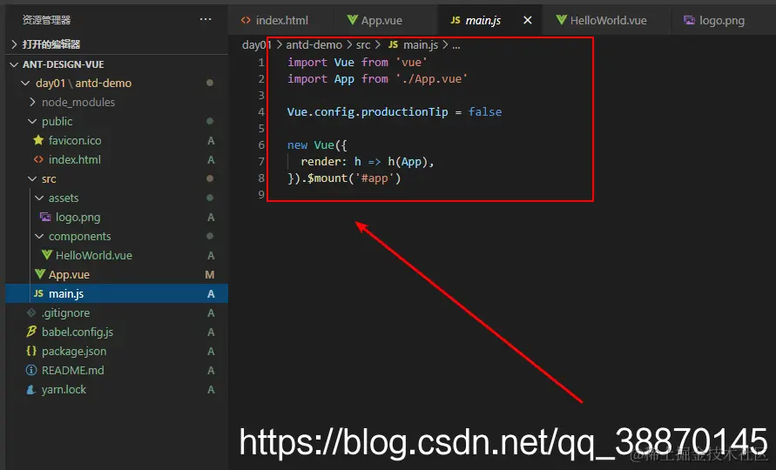The image size is (776, 470).
Task: Place cursor on "}).$mount('#app')" line
Action: point(344,178)
